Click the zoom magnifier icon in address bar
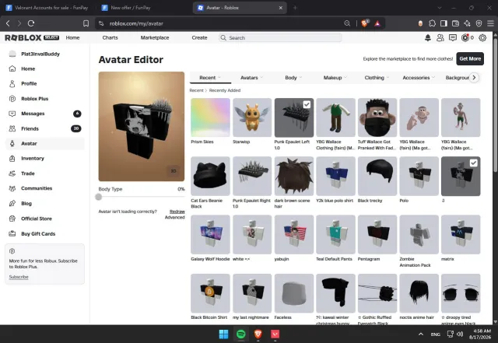This screenshot has width=498, height=343. pyautogui.click(x=347, y=23)
